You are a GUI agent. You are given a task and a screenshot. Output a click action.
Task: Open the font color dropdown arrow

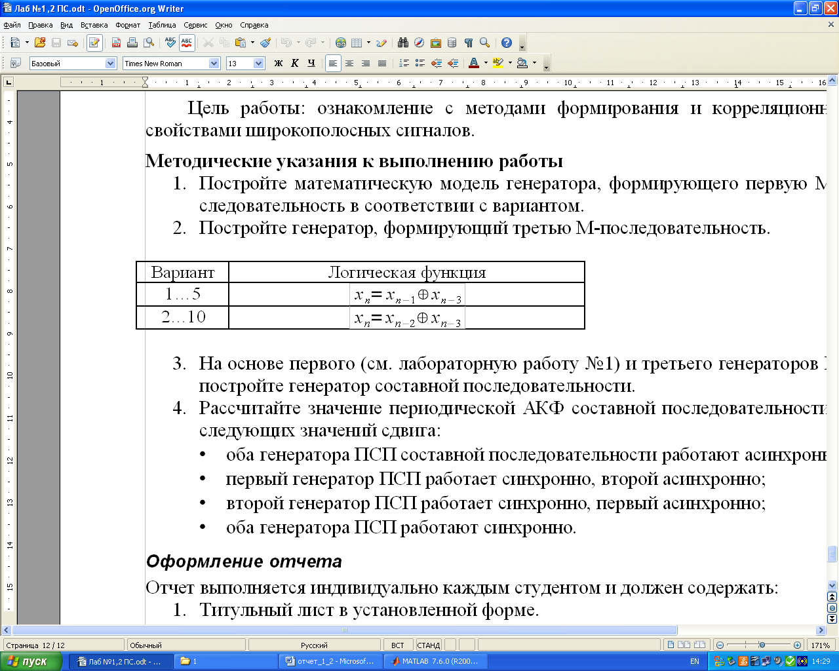[x=486, y=63]
